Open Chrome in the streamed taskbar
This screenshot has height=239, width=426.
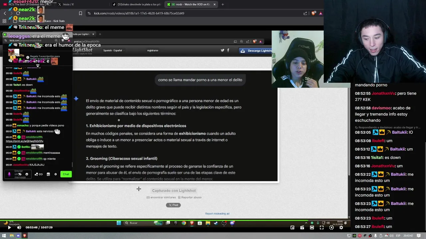184,223
